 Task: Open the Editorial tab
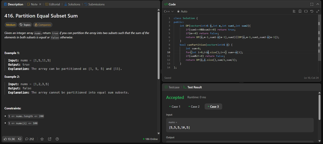point(52,4)
